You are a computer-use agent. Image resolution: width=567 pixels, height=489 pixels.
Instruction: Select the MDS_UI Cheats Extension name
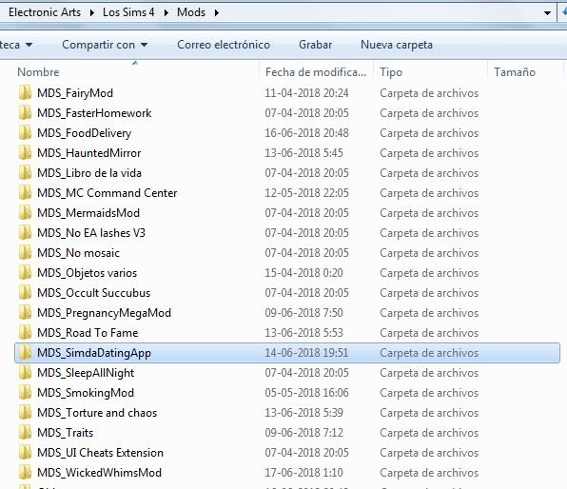click(x=100, y=453)
